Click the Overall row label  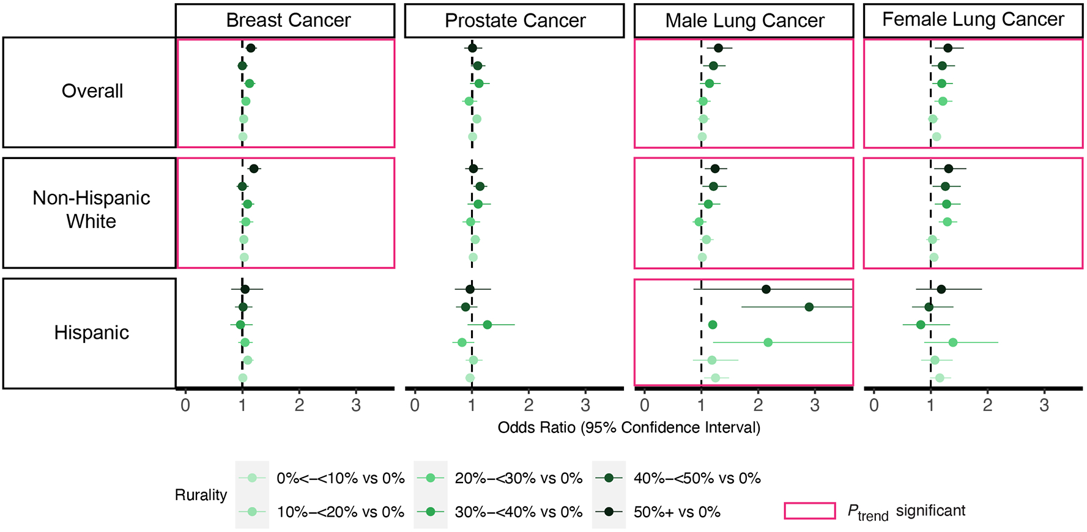click(92, 91)
